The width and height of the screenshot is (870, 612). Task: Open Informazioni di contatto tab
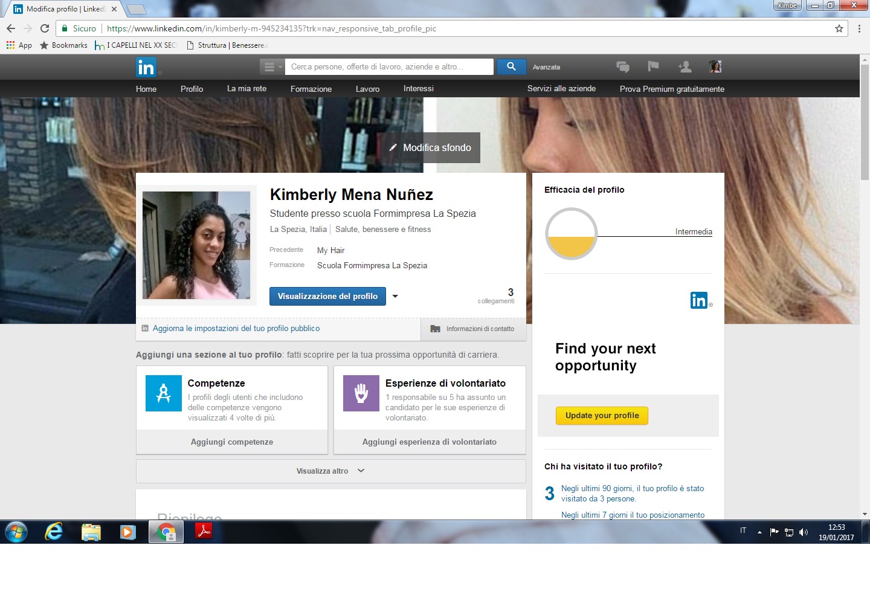click(x=474, y=329)
